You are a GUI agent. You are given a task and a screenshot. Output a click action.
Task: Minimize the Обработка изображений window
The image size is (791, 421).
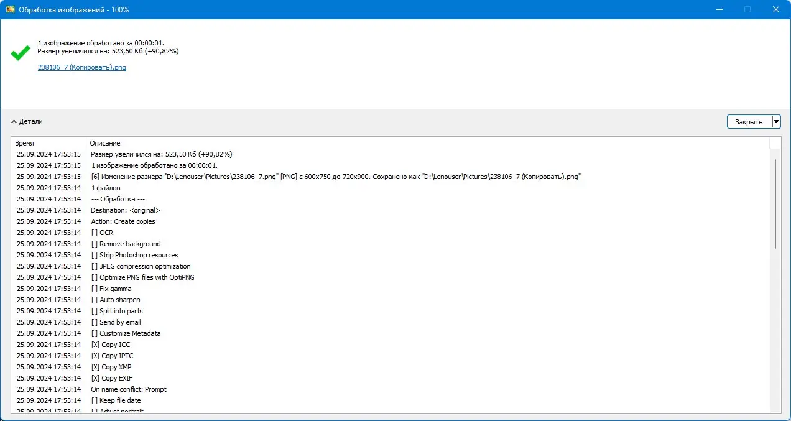pyautogui.click(x=719, y=10)
